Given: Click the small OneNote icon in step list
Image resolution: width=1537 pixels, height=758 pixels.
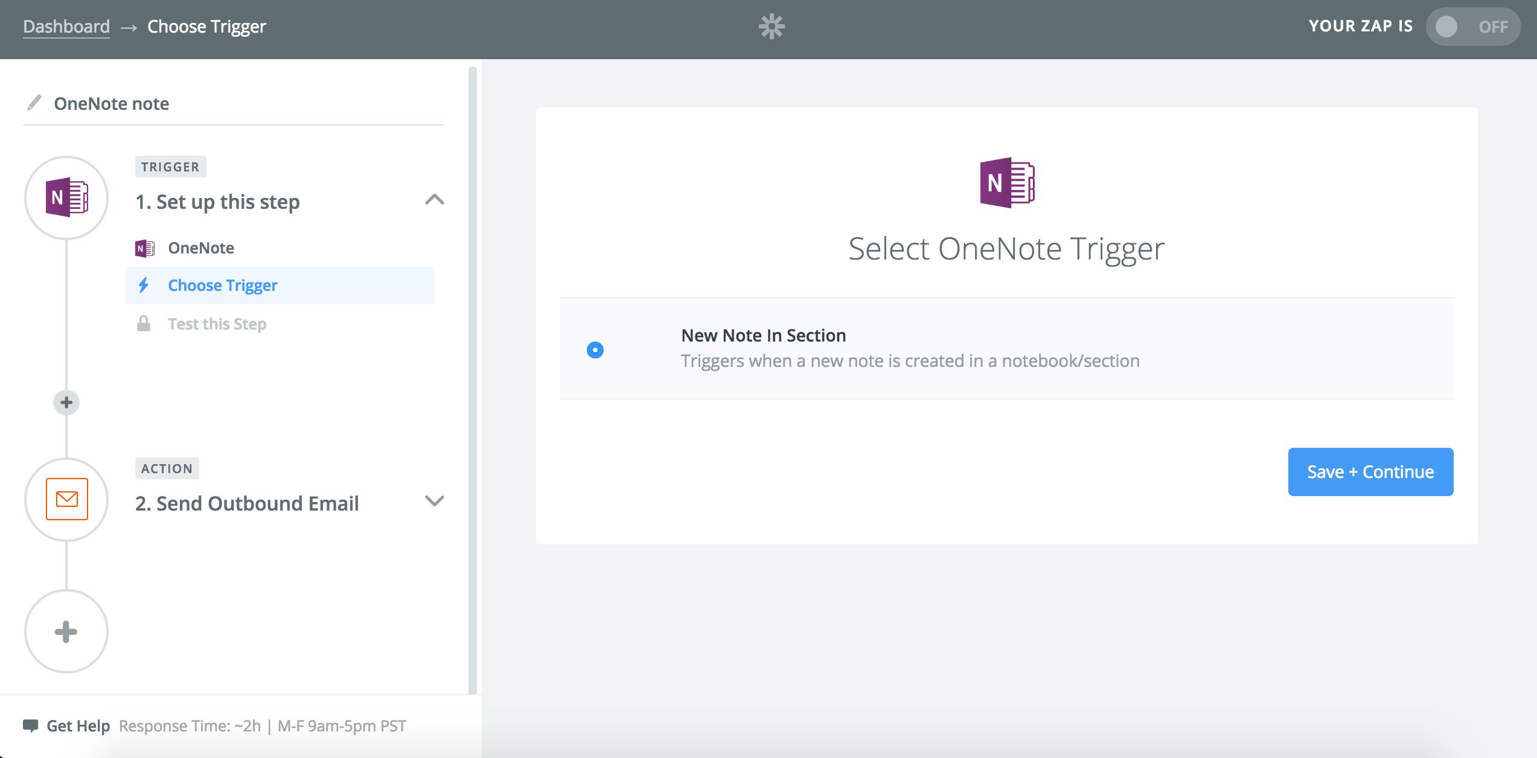Looking at the screenshot, I should [x=144, y=248].
